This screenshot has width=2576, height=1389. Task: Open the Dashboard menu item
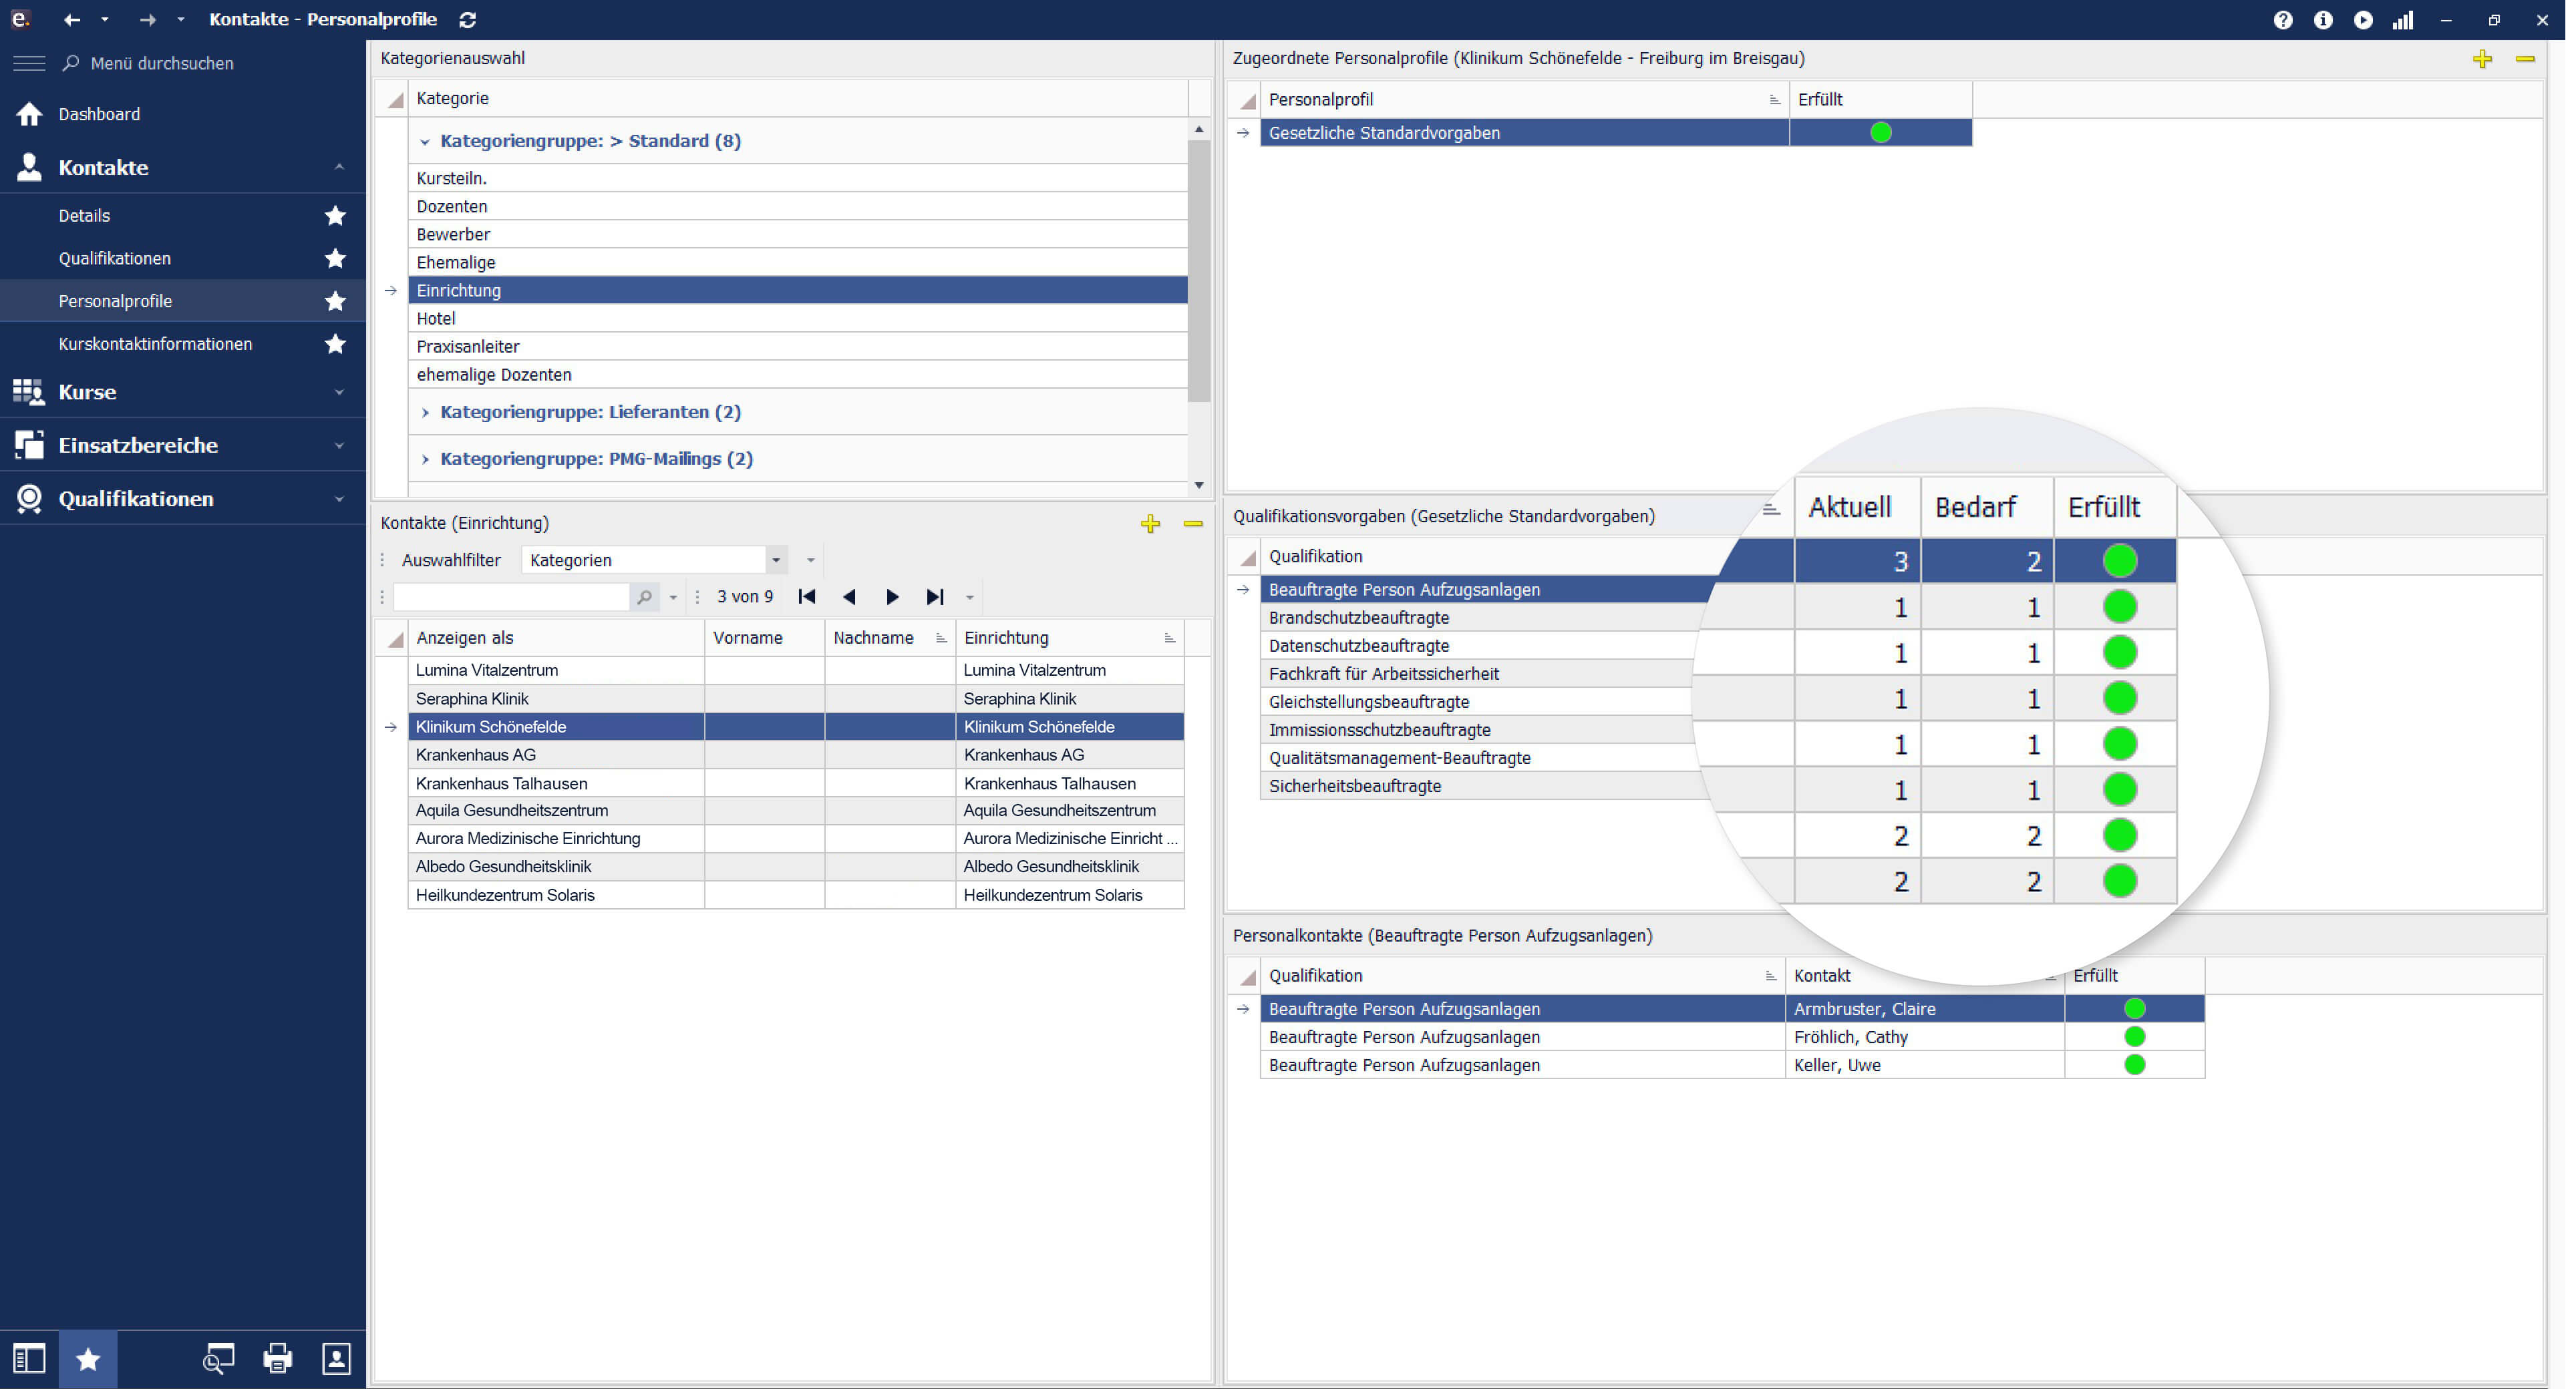point(99,114)
